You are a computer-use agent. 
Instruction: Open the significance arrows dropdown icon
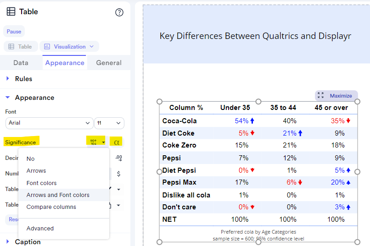point(98,142)
